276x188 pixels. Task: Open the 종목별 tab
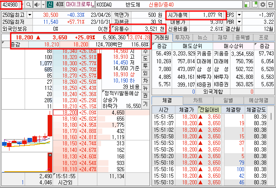[243, 37]
